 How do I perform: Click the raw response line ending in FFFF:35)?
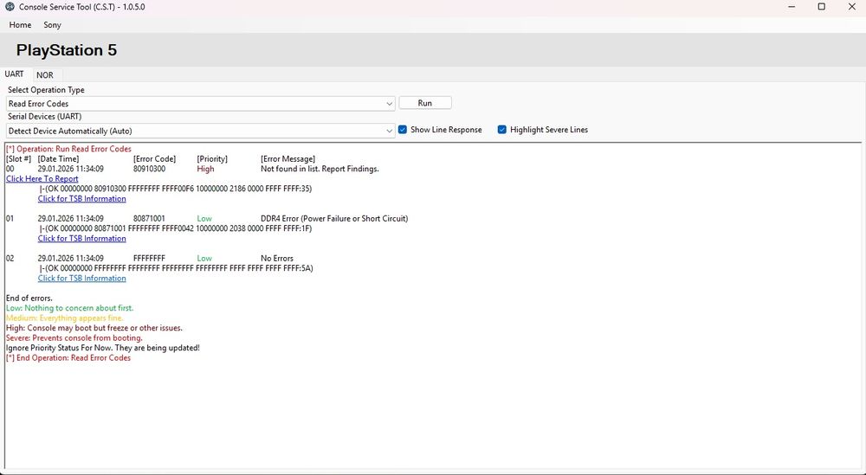pos(176,189)
